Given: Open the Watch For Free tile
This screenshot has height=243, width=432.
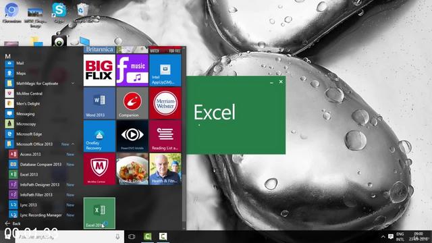Looking at the screenshot, I should (x=165, y=50).
